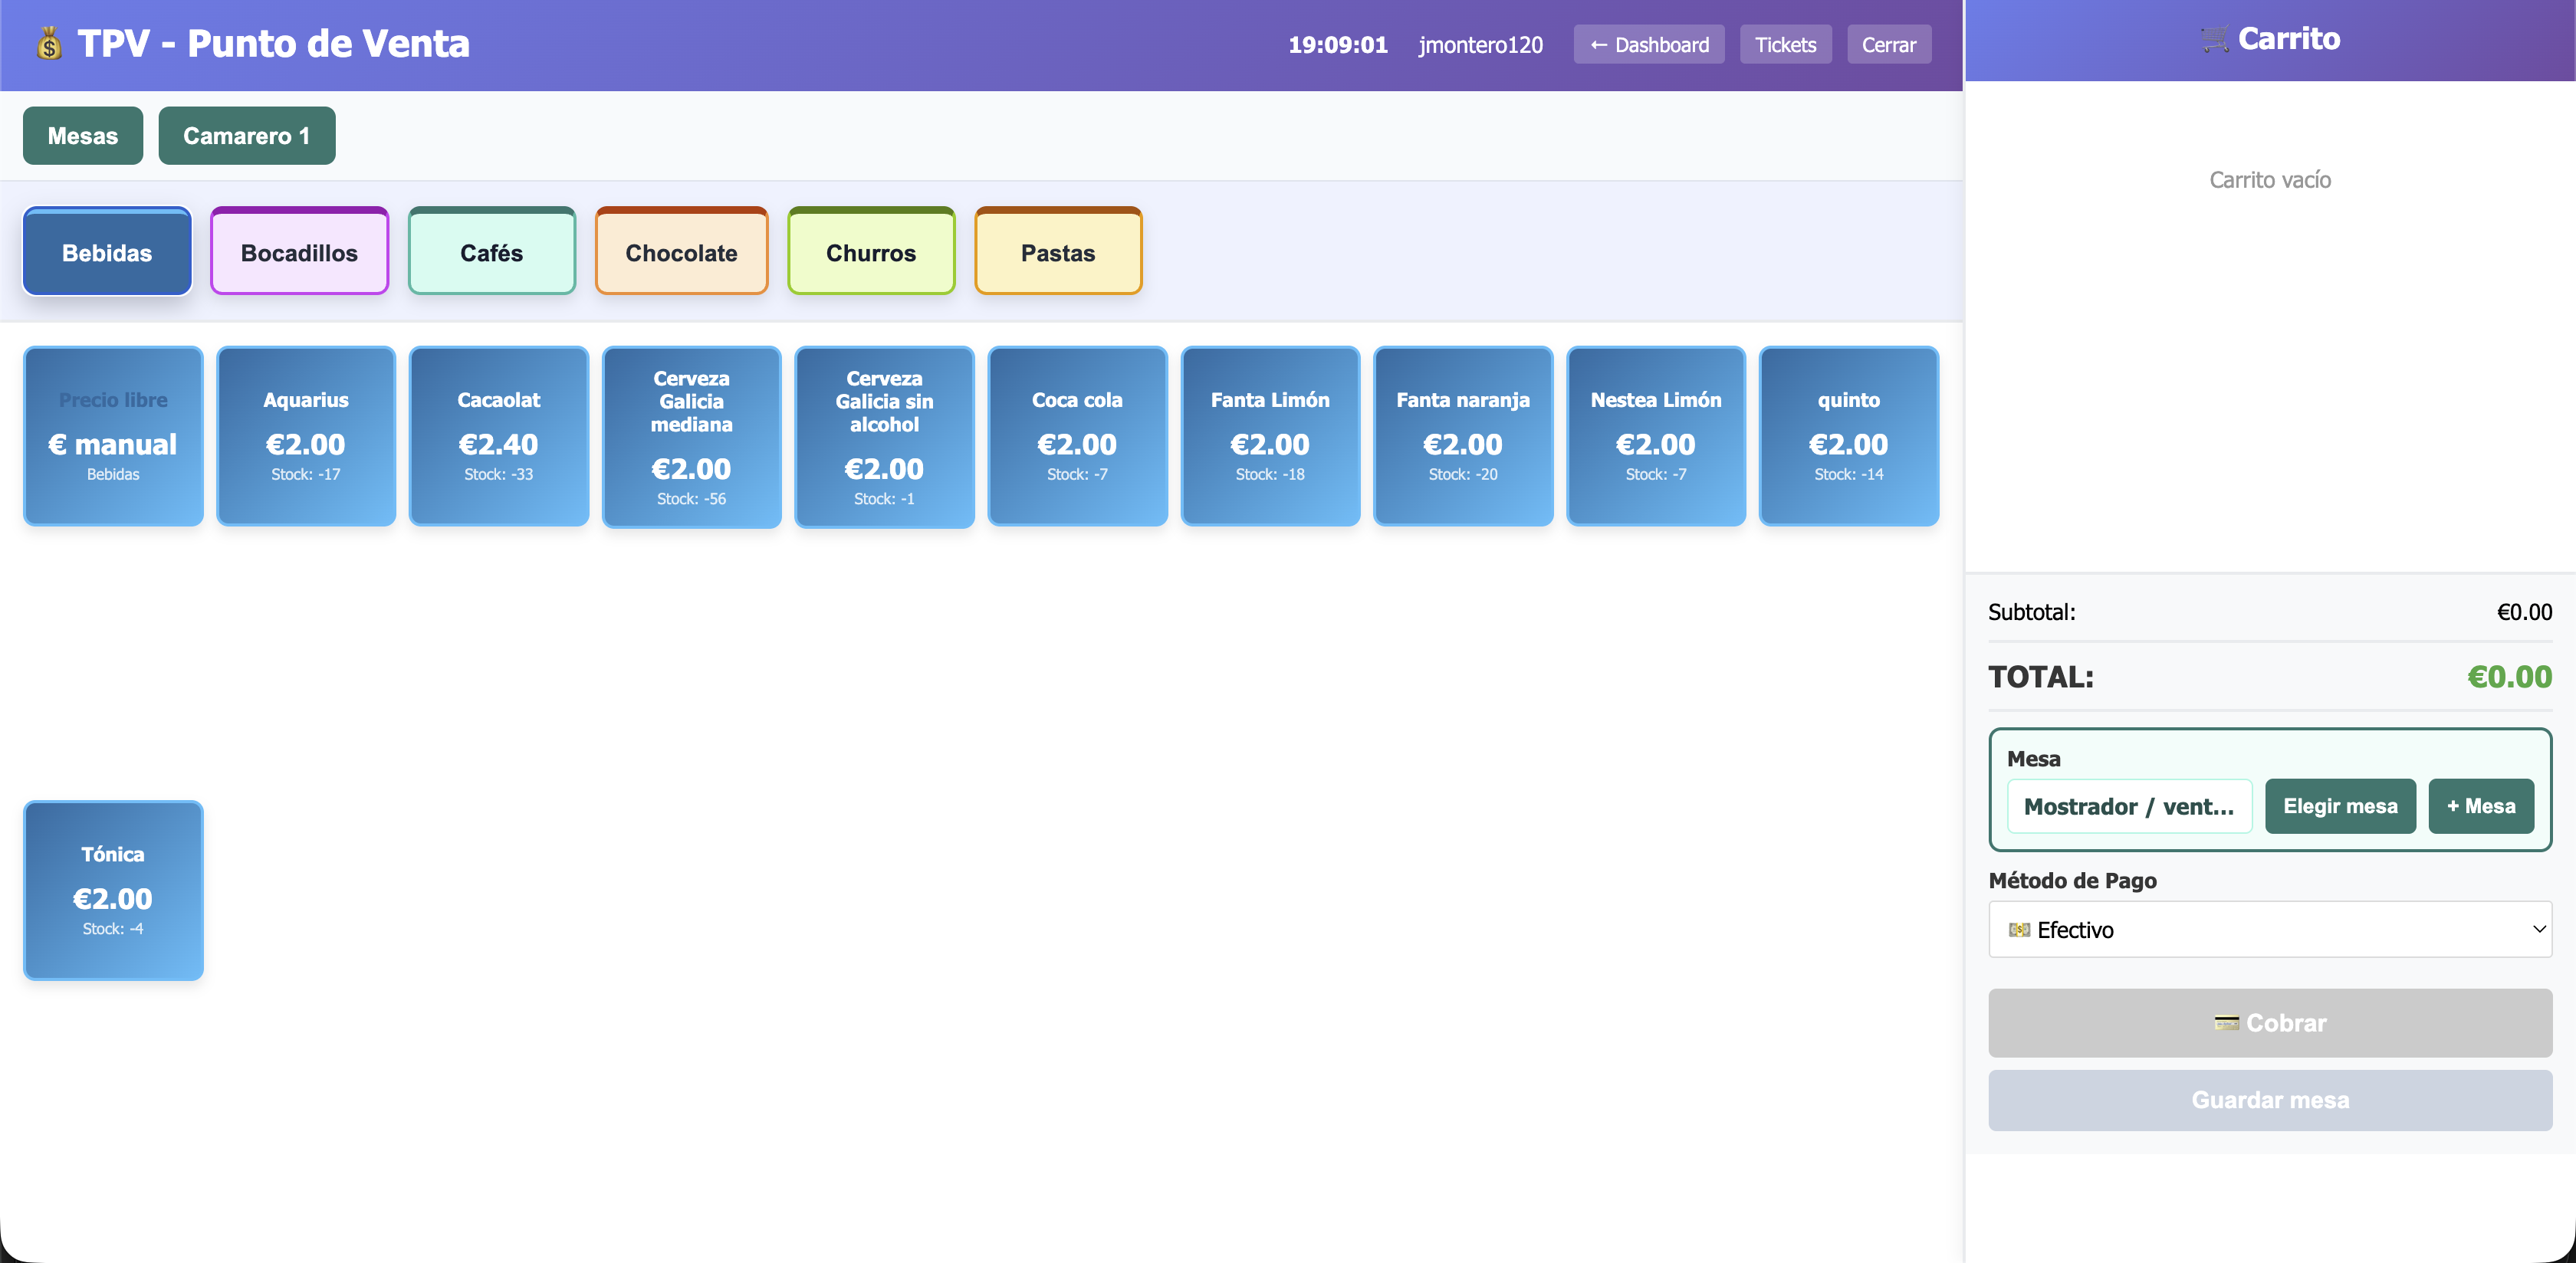Add Cacaolat to the cart
This screenshot has width=2576, height=1263.
click(x=499, y=436)
